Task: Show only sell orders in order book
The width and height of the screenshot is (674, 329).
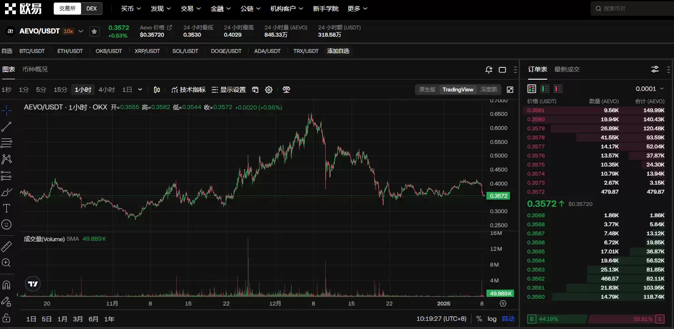Action: (558, 89)
